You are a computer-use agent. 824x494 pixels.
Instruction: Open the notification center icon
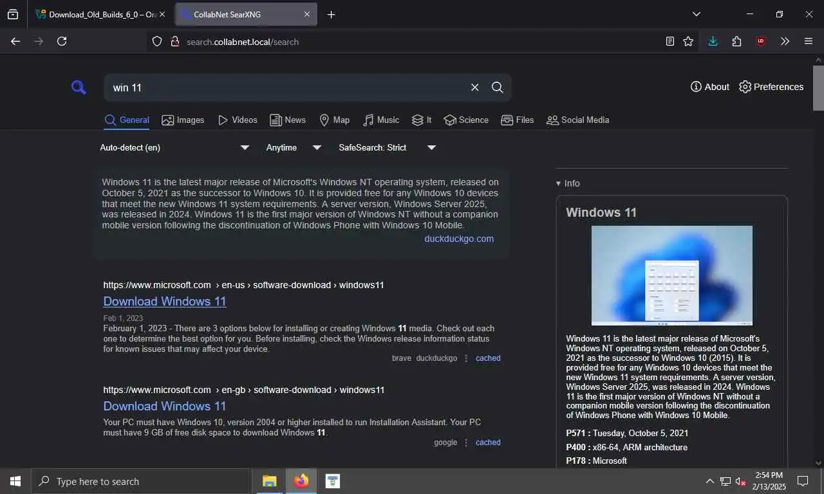(x=803, y=481)
